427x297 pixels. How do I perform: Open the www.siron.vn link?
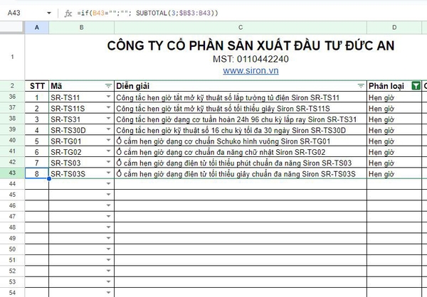pyautogui.click(x=251, y=71)
